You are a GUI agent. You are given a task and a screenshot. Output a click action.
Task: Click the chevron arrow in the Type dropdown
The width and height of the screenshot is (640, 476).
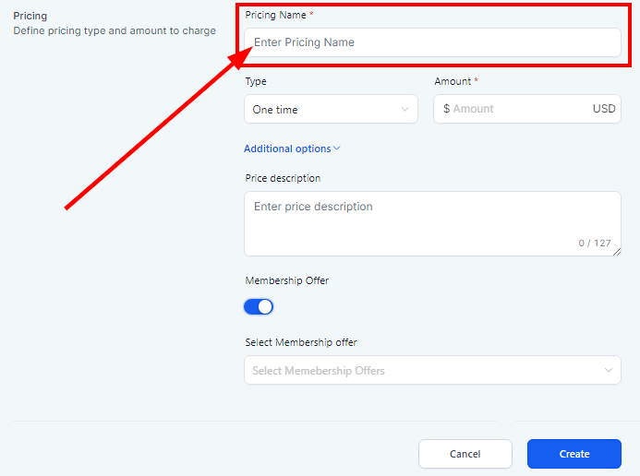pyautogui.click(x=405, y=110)
